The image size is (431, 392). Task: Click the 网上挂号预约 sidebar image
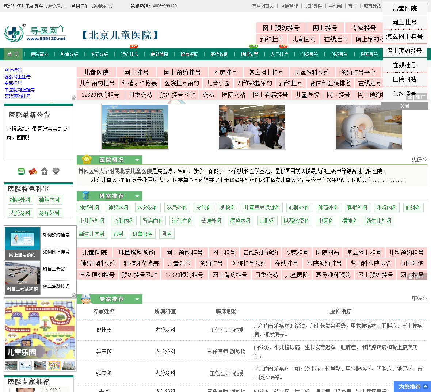pos(22,244)
